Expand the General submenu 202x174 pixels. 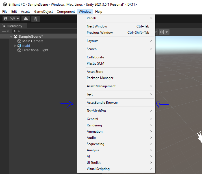pos(116,119)
